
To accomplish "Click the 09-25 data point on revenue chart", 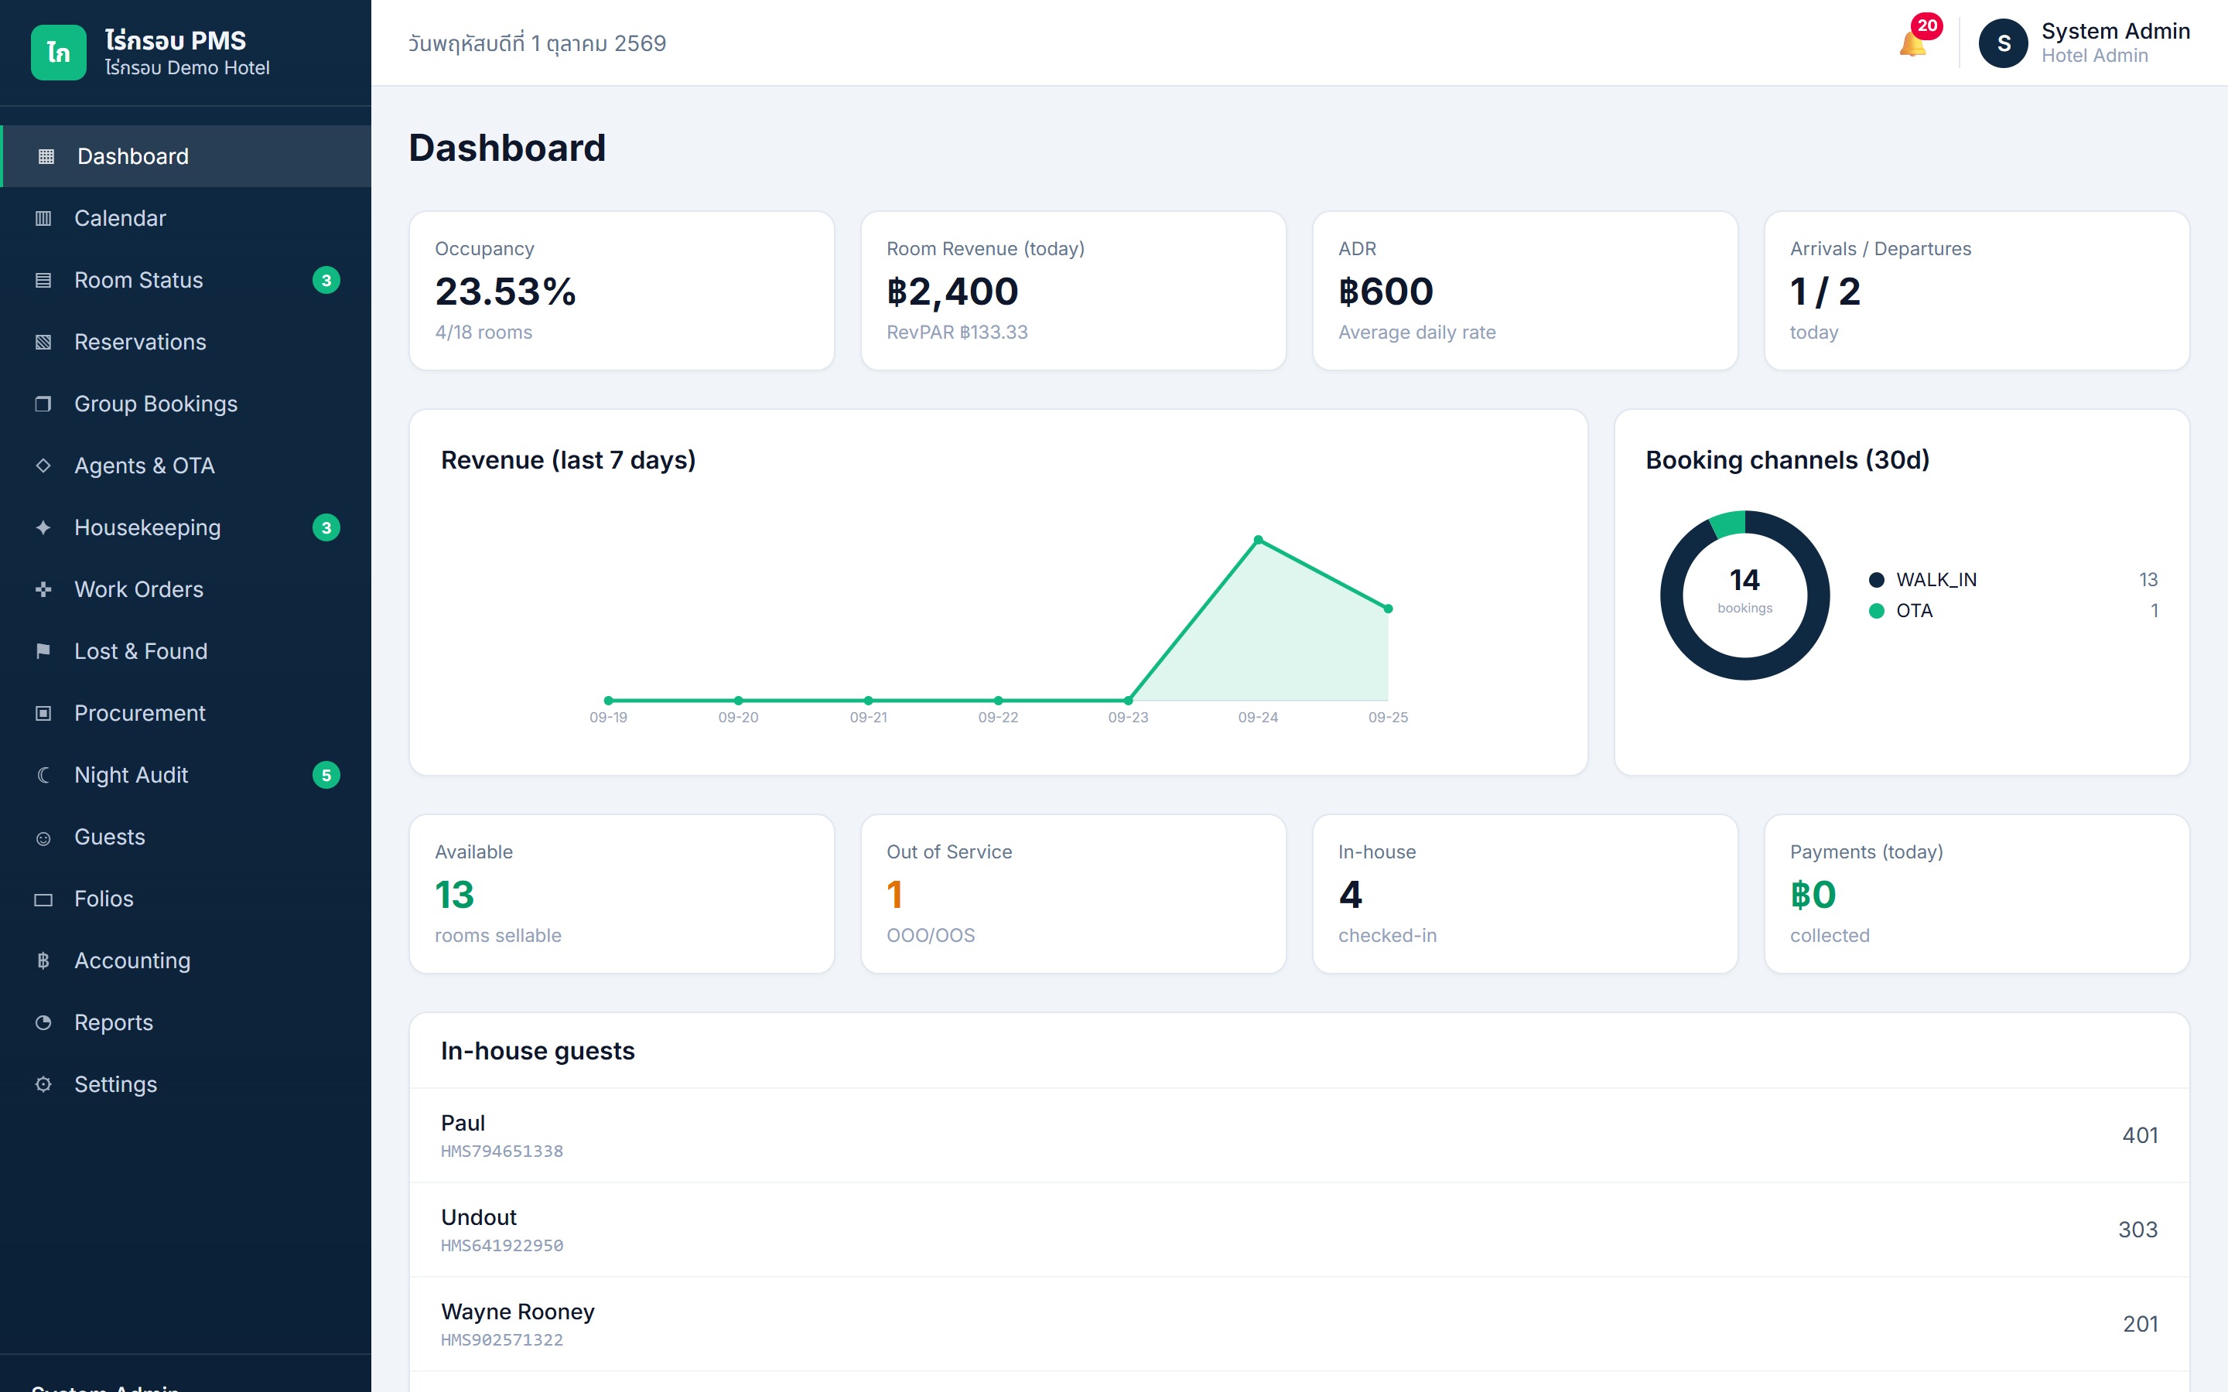I will point(1389,609).
